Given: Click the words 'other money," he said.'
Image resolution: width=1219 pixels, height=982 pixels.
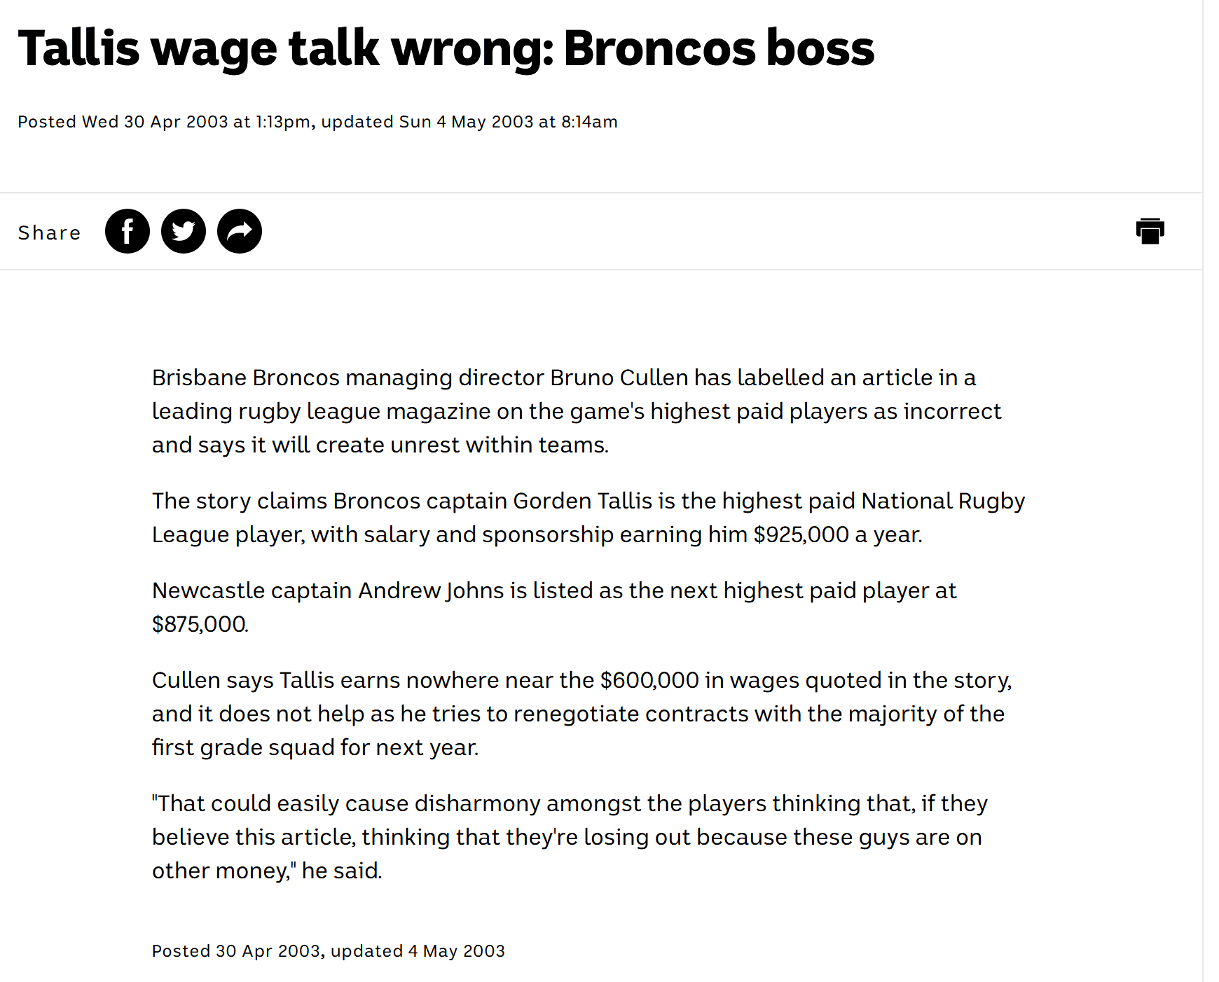Looking at the screenshot, I should click(267, 871).
